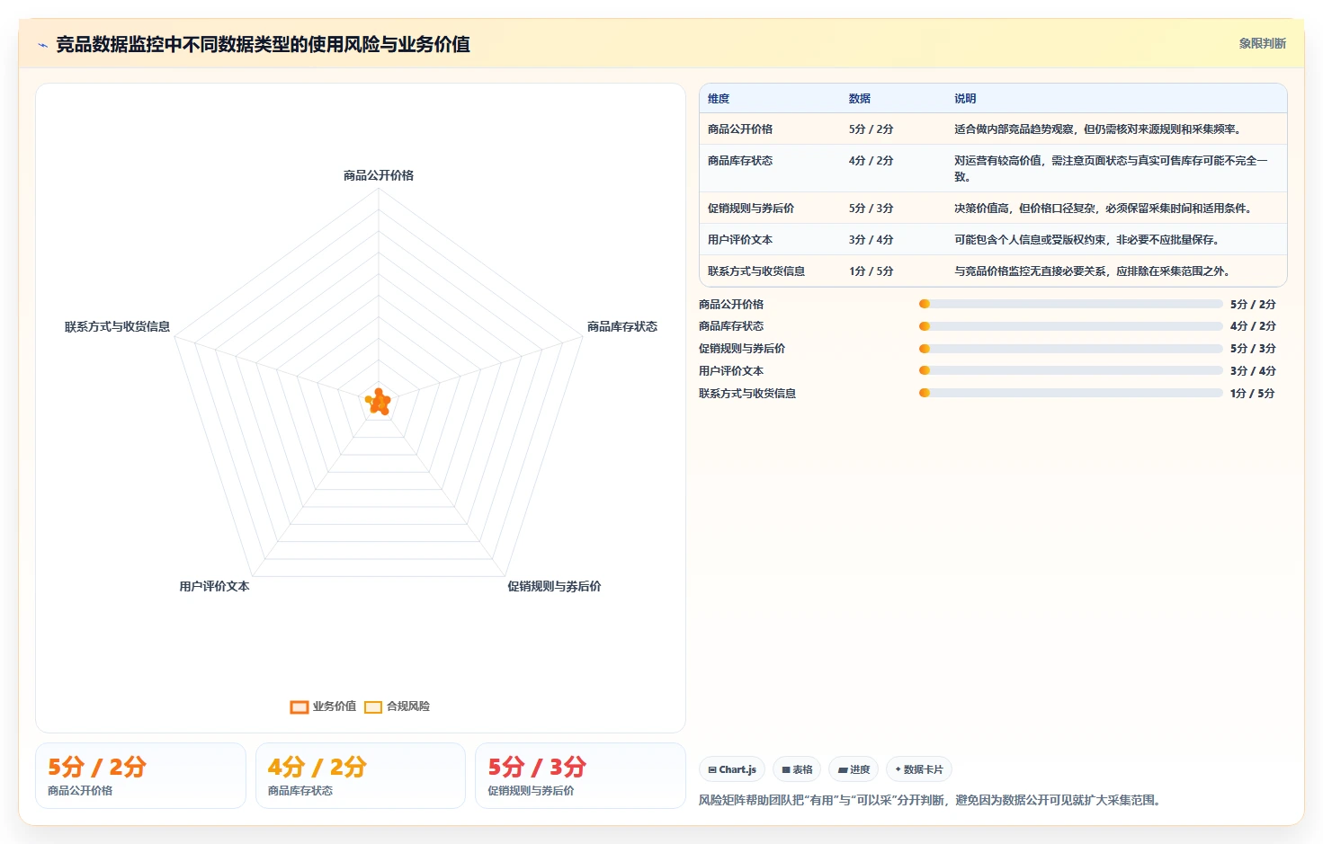Select the 联系方式与收货信息 radar axis label
This screenshot has height=844, width=1323.
[117, 326]
